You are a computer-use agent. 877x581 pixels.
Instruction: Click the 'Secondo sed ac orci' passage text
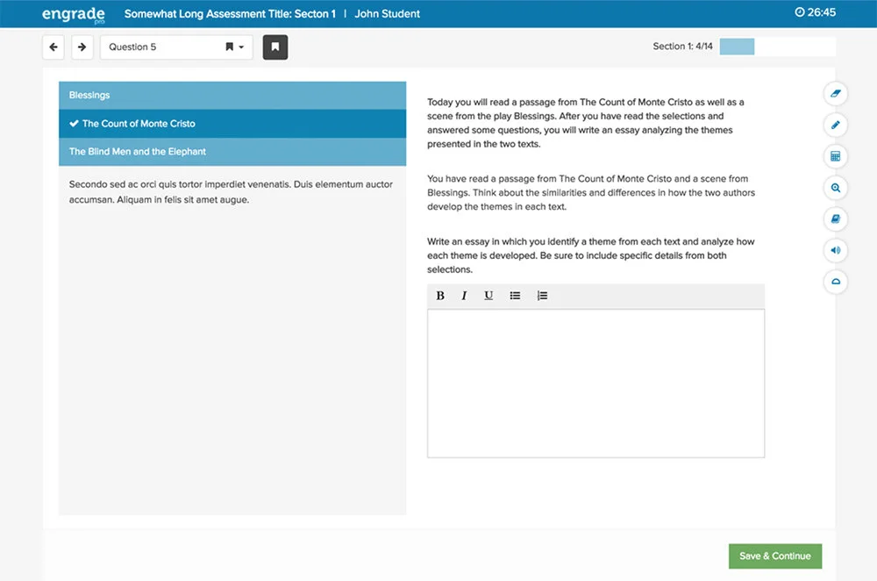pyautogui.click(x=231, y=192)
